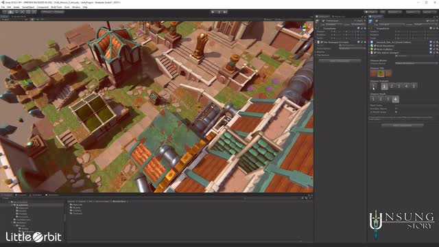Select the Move tool in the toolbar

pyautogui.click(x=11, y=12)
